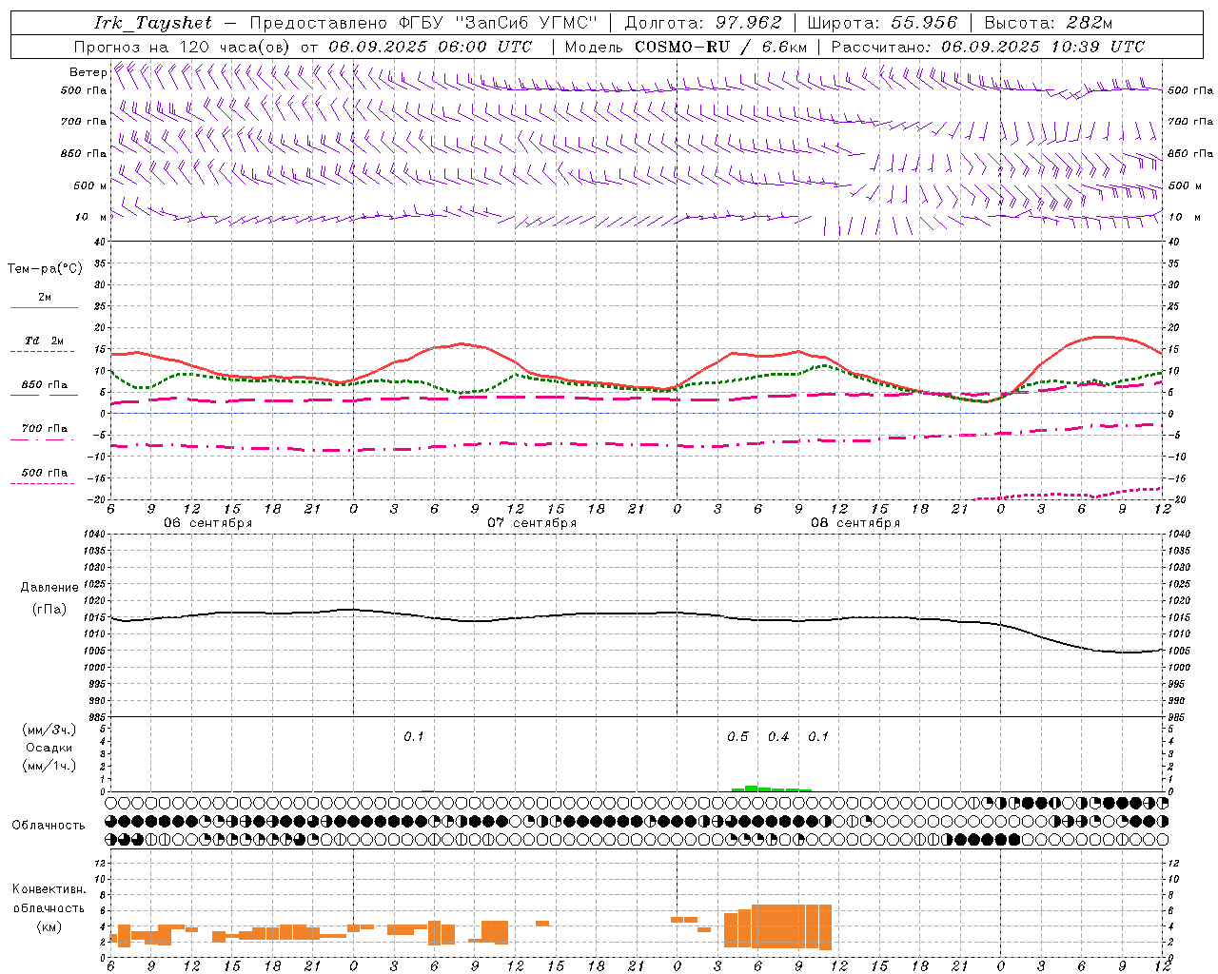This screenshot has height=974, width=1218.
Task: Select the 'Тем-ра(°C)' temperature panel label
Action: coord(45,269)
